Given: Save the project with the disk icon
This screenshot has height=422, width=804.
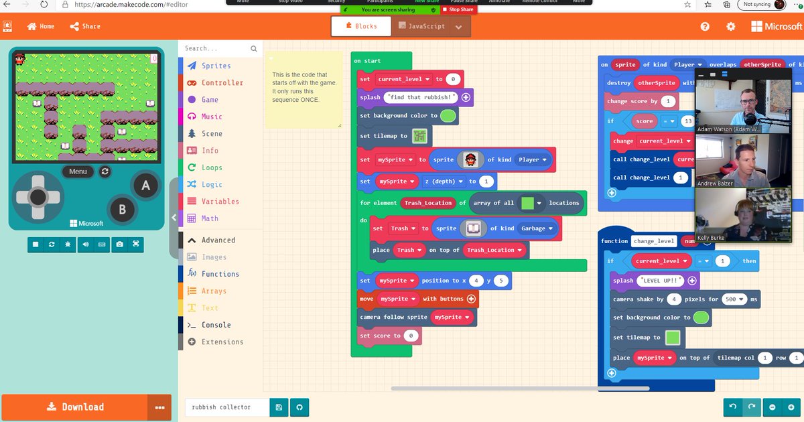Looking at the screenshot, I should pyautogui.click(x=280, y=407).
